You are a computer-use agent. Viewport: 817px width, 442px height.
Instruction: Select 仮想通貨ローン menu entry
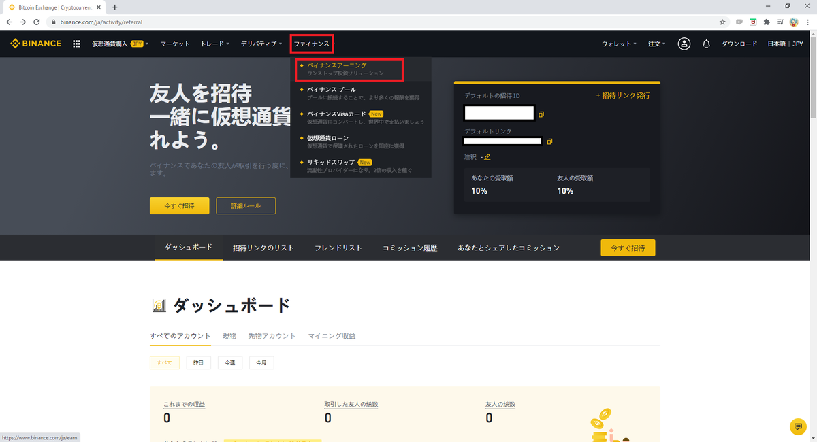361,142
